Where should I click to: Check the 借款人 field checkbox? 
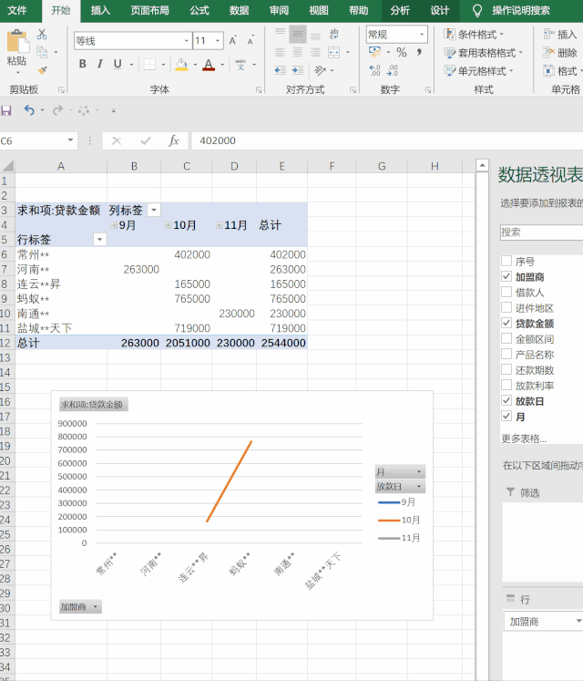[x=506, y=292]
